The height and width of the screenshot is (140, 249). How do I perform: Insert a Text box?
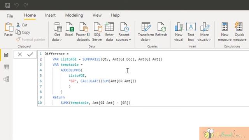click(191, 32)
